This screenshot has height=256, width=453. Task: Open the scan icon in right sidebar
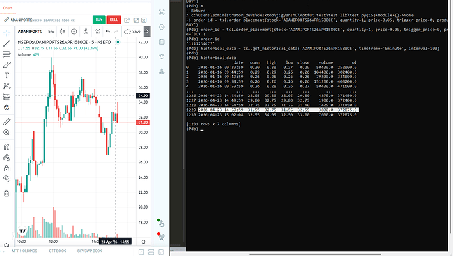click(x=162, y=12)
